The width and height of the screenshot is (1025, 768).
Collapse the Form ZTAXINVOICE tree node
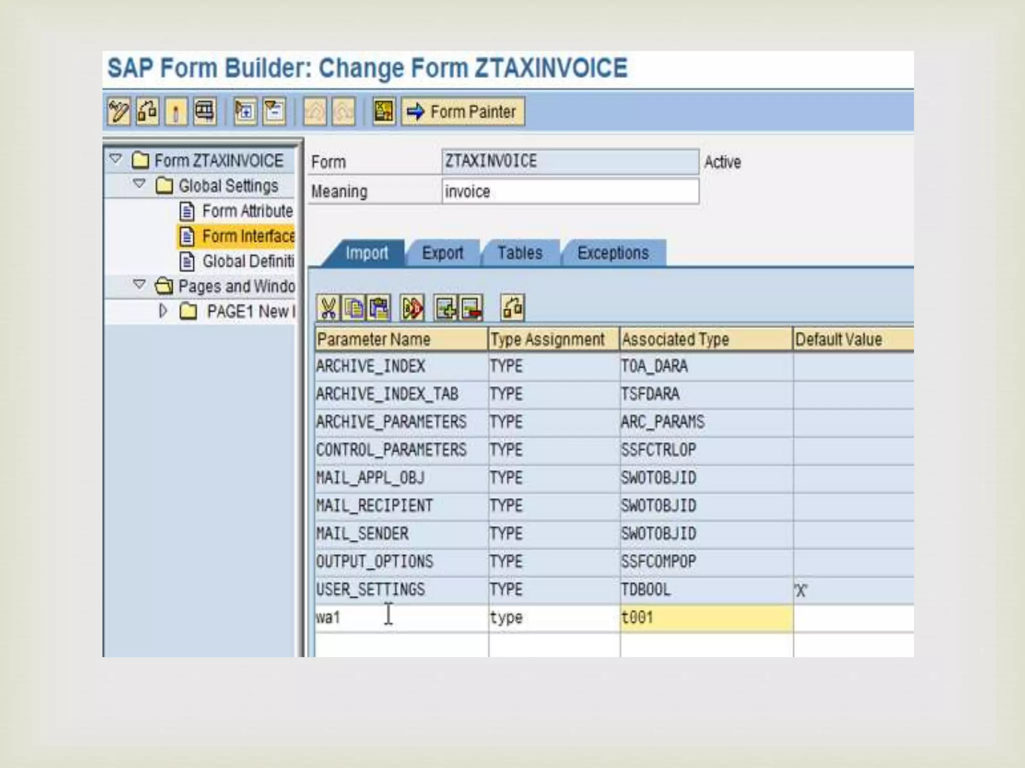(x=116, y=159)
